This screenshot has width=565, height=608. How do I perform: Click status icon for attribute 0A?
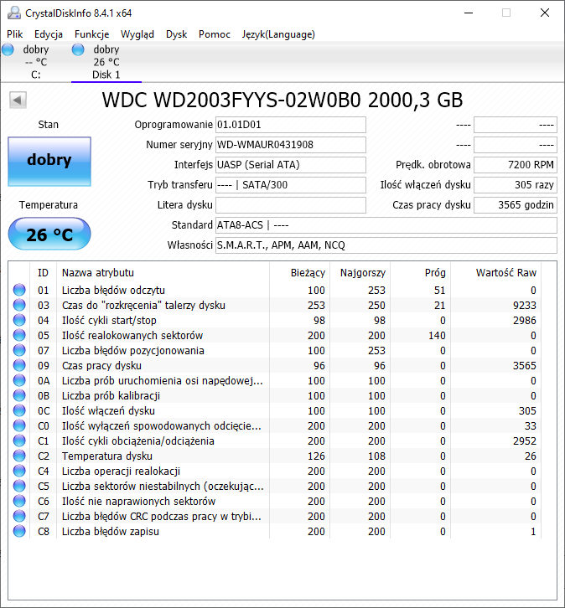click(x=19, y=380)
